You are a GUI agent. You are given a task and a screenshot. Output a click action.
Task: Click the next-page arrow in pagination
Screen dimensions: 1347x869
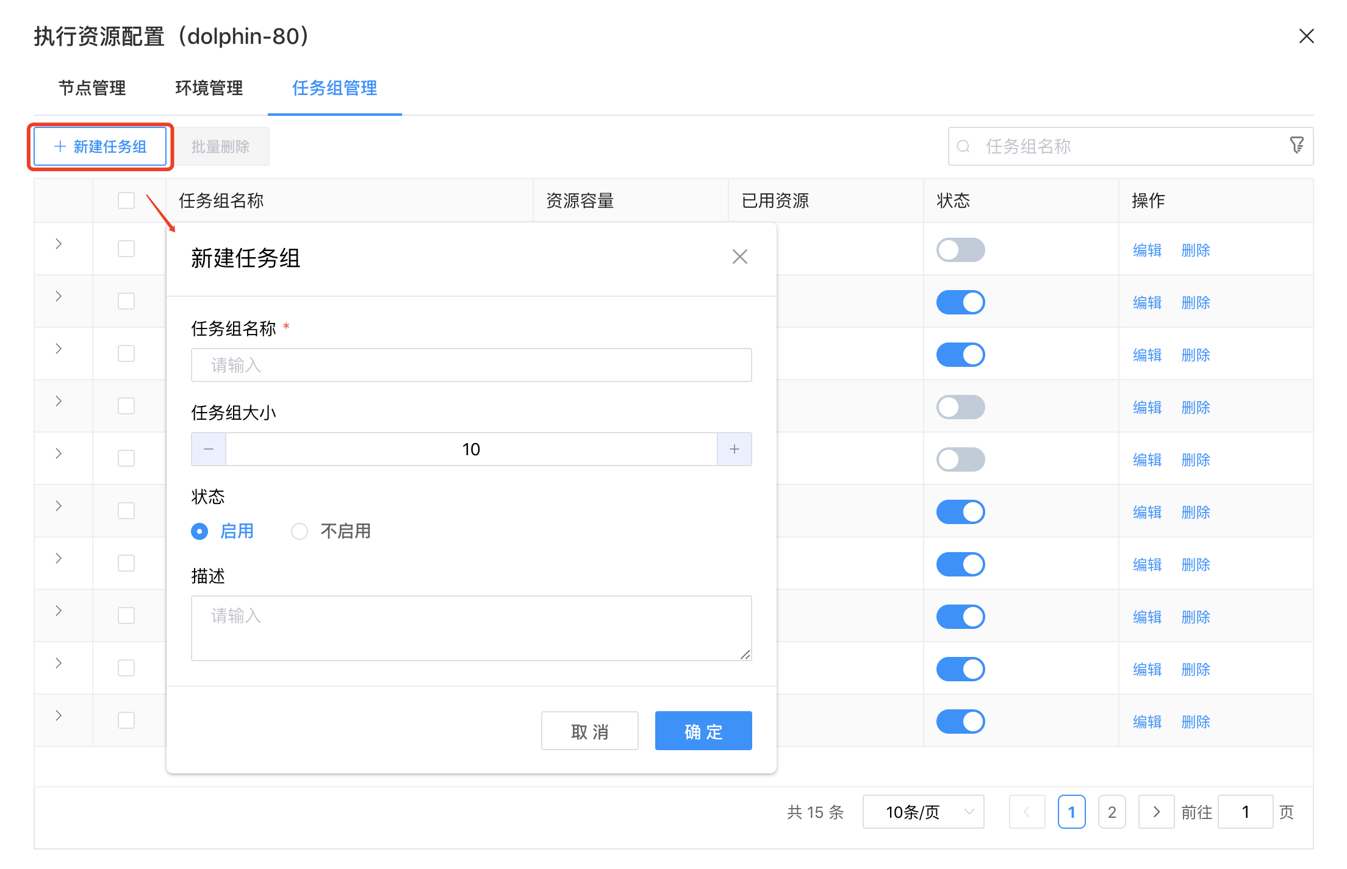[1156, 812]
